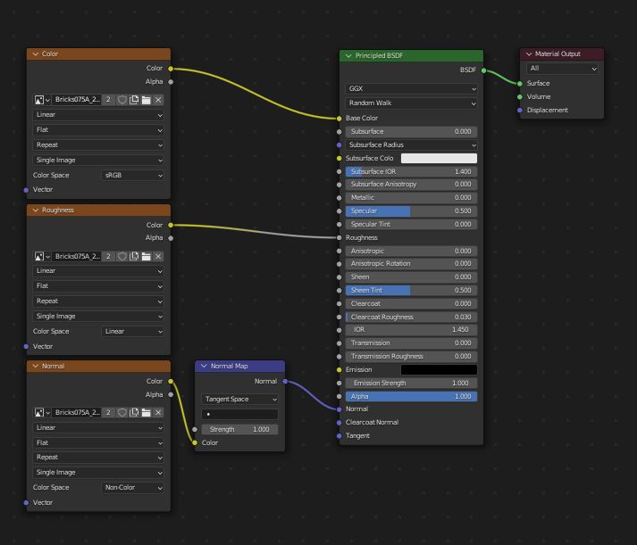
Task: Click Vector input socket of Roughness node
Action: 26,347
